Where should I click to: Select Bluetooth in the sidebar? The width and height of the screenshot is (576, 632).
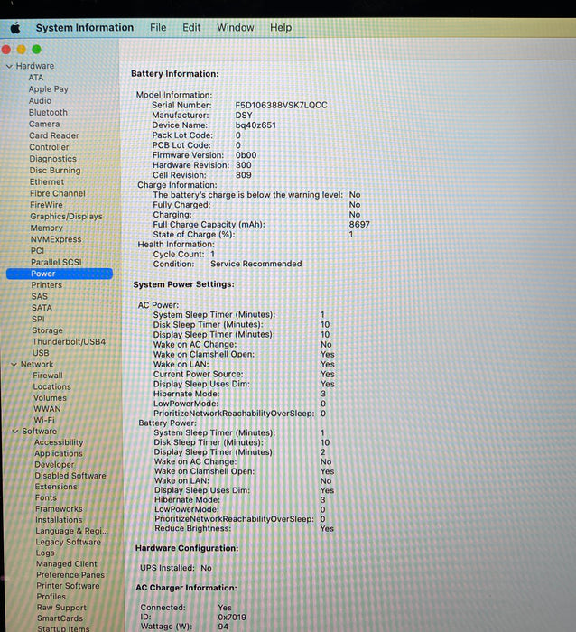tap(48, 113)
